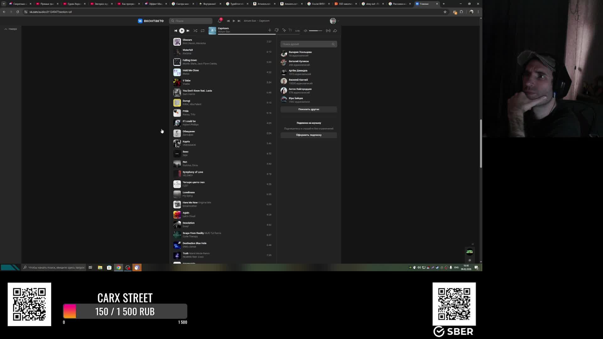
Task: Open the notifications bell
Action: point(220,21)
